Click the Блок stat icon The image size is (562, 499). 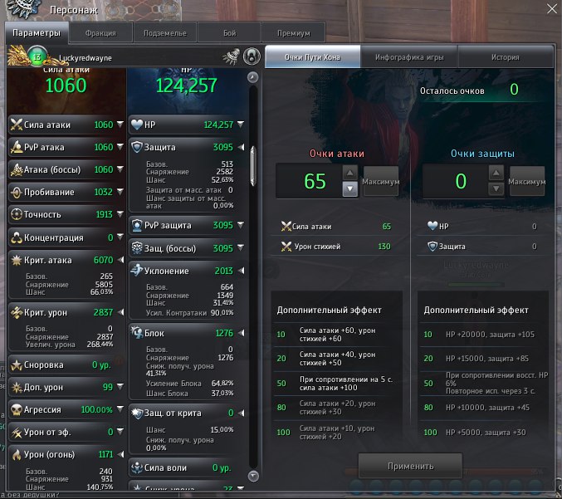tap(138, 333)
